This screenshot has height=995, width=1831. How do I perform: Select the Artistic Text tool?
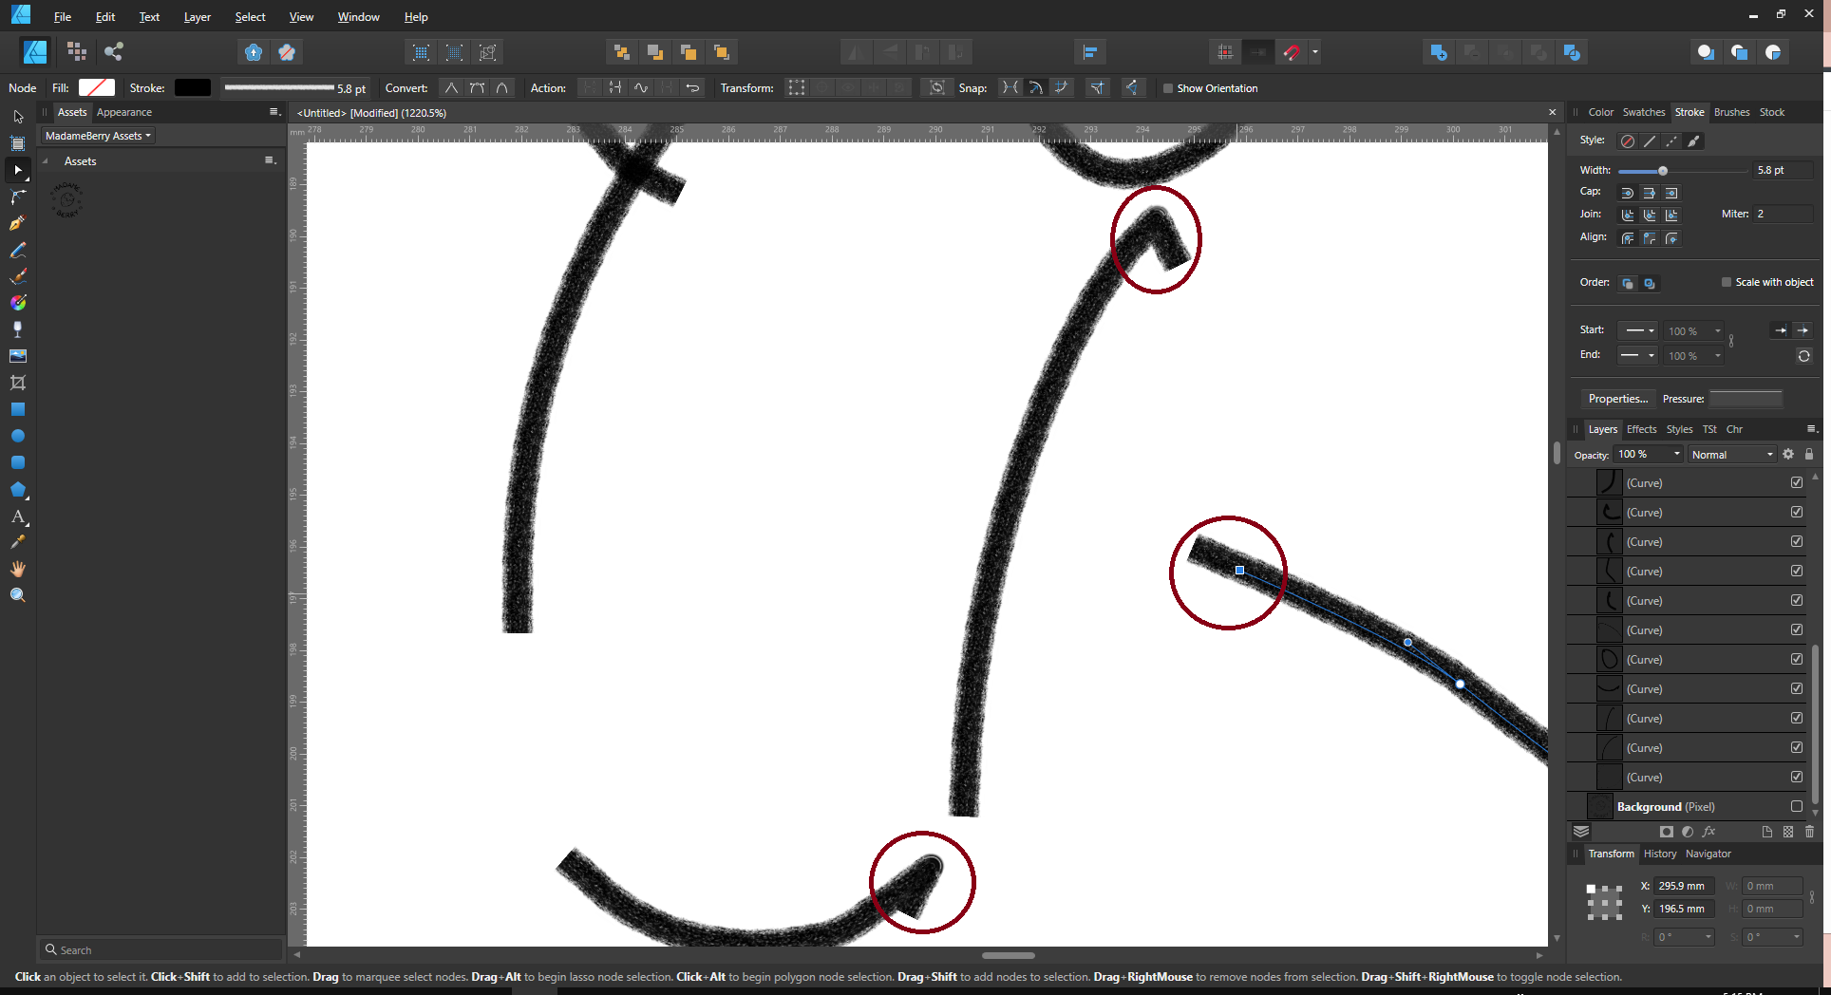[x=18, y=516]
